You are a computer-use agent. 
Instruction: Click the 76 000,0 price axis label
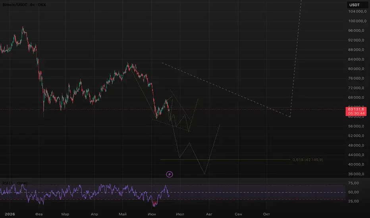click(356, 78)
